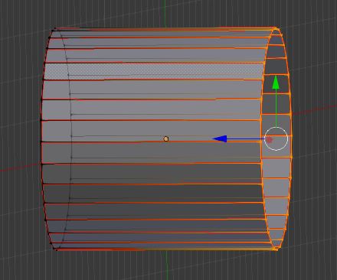The height and width of the screenshot is (280, 337).
Task: Select the bottom-left corner vertex of the cylinder
Action: (x=56, y=249)
